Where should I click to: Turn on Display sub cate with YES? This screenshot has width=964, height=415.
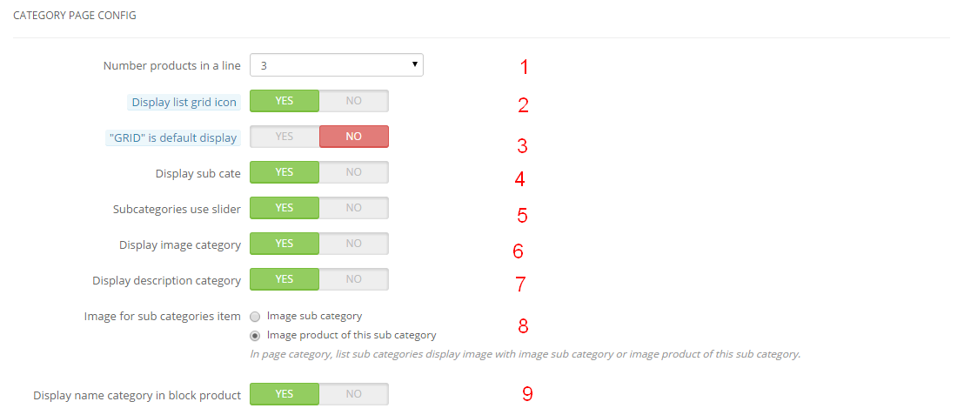(285, 172)
